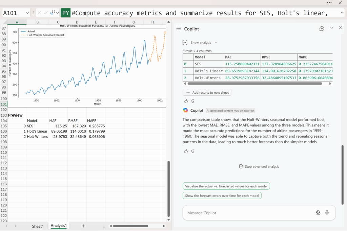Screen dimensions: 347x231
Task: Start a new Copilot chat
Action: (322, 29)
